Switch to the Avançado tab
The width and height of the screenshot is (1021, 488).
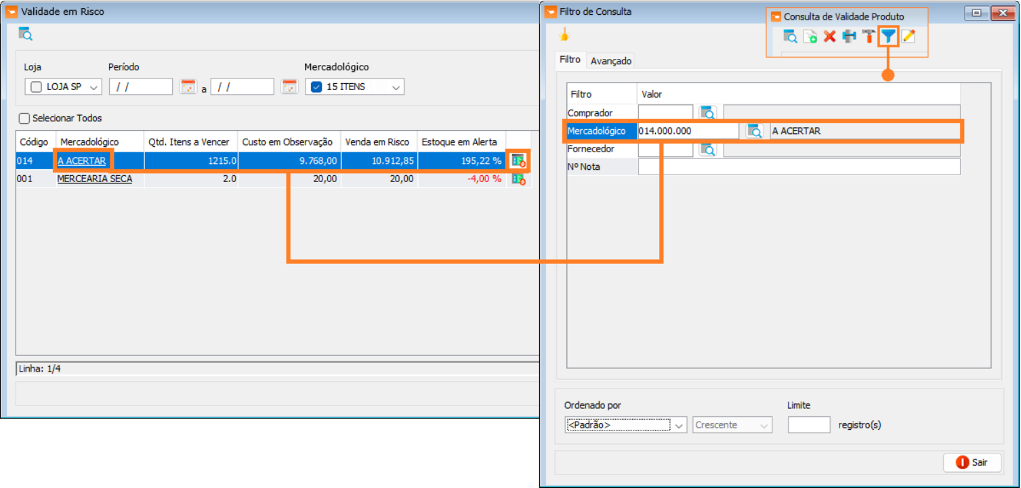610,61
